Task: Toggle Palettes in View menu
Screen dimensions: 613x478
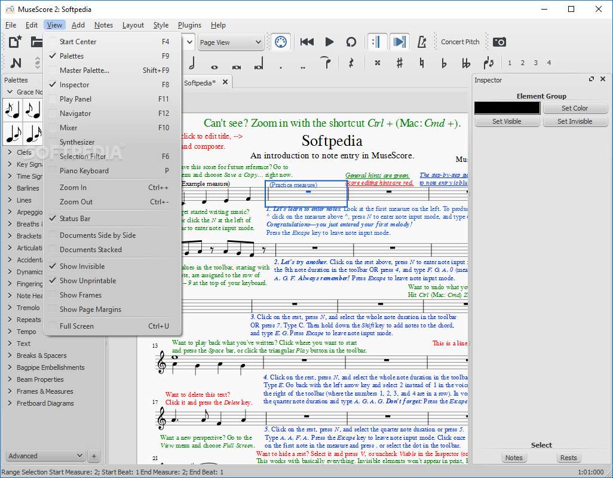Action: 112,56
